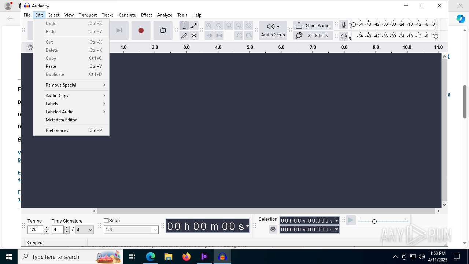Click the red Record button

[x=141, y=30]
